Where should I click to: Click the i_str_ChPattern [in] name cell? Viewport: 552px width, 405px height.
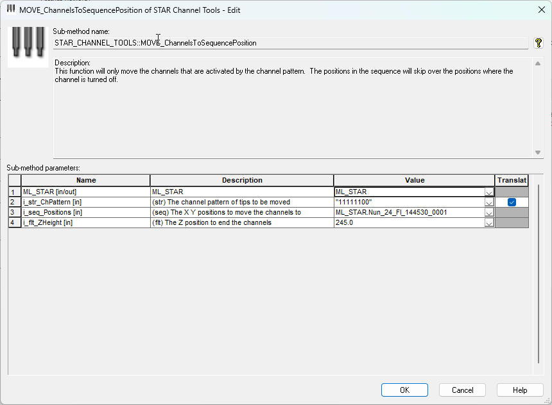pos(85,202)
